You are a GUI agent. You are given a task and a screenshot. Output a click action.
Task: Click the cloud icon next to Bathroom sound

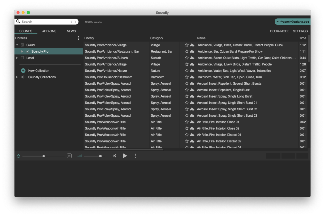[x=192, y=77]
